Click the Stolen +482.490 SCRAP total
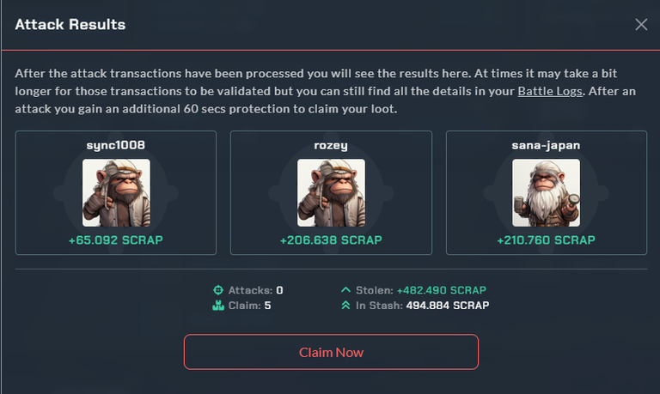Image resolution: width=660 pixels, height=394 pixels. click(x=442, y=290)
